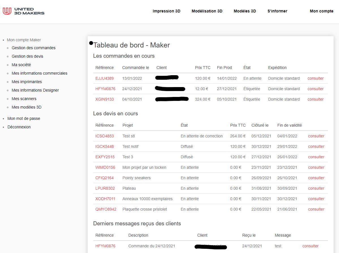Open the S'informer menu
Screen dimensions: 339x253
[277, 11]
